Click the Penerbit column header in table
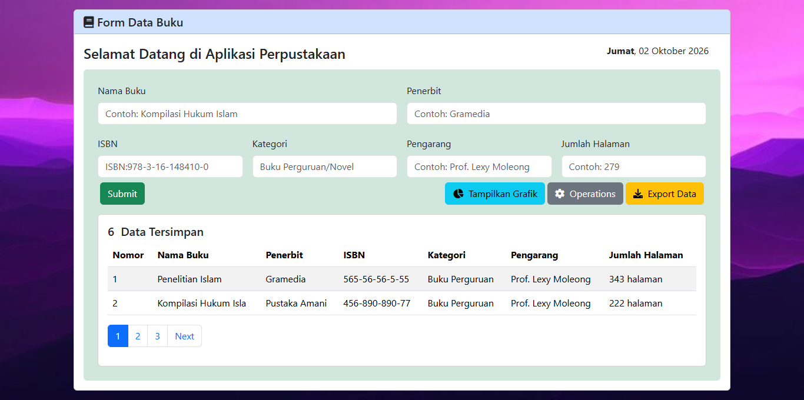The width and height of the screenshot is (804, 400). [x=284, y=255]
